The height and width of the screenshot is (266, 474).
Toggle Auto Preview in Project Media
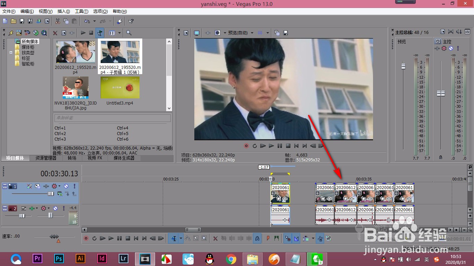(100, 33)
